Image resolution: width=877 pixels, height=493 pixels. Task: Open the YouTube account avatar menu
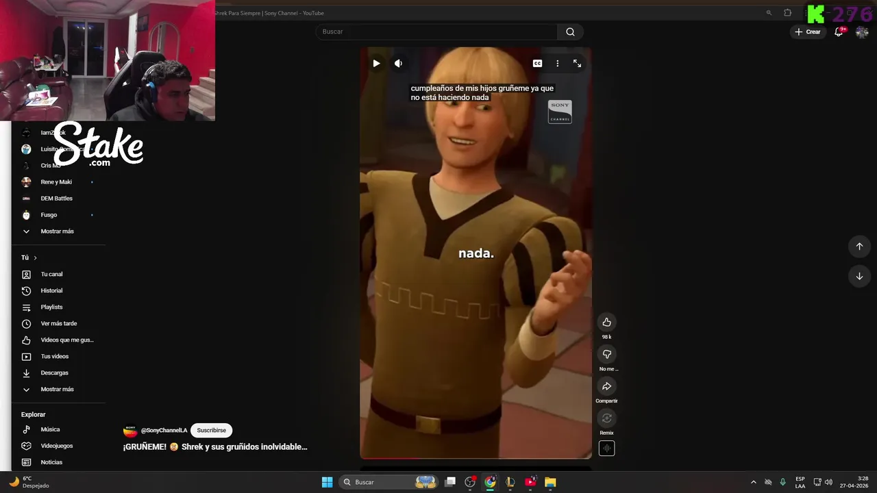[x=861, y=31]
